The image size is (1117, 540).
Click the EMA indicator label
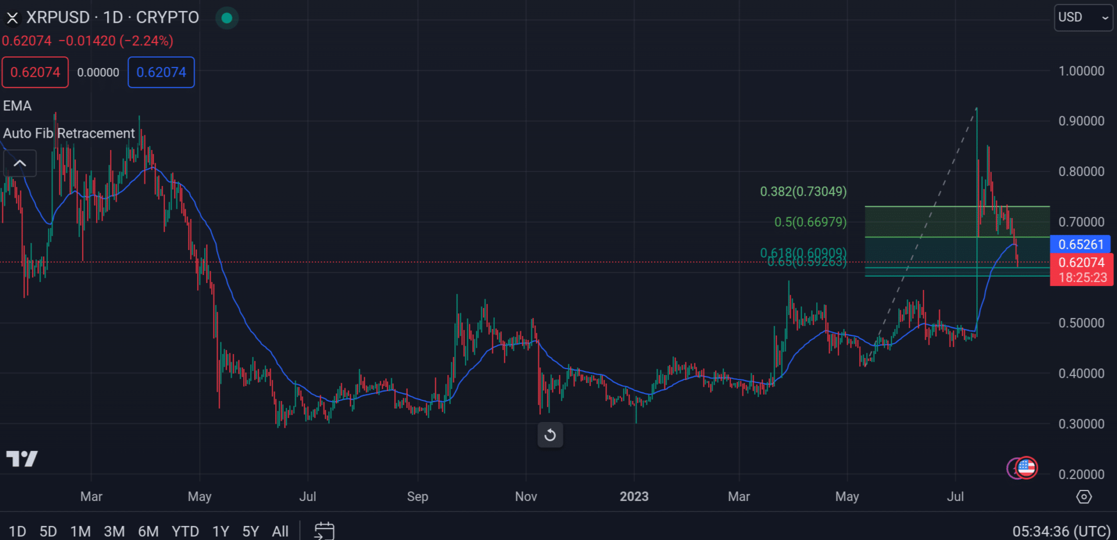[x=17, y=106]
